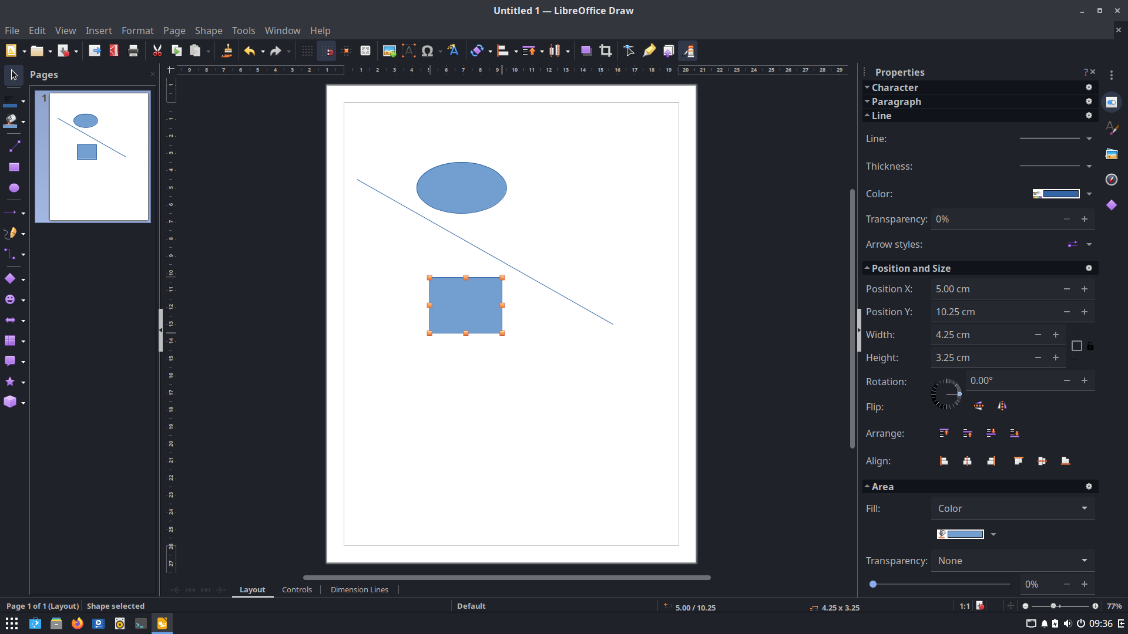
Task: Open the Format menu
Action: [137, 31]
